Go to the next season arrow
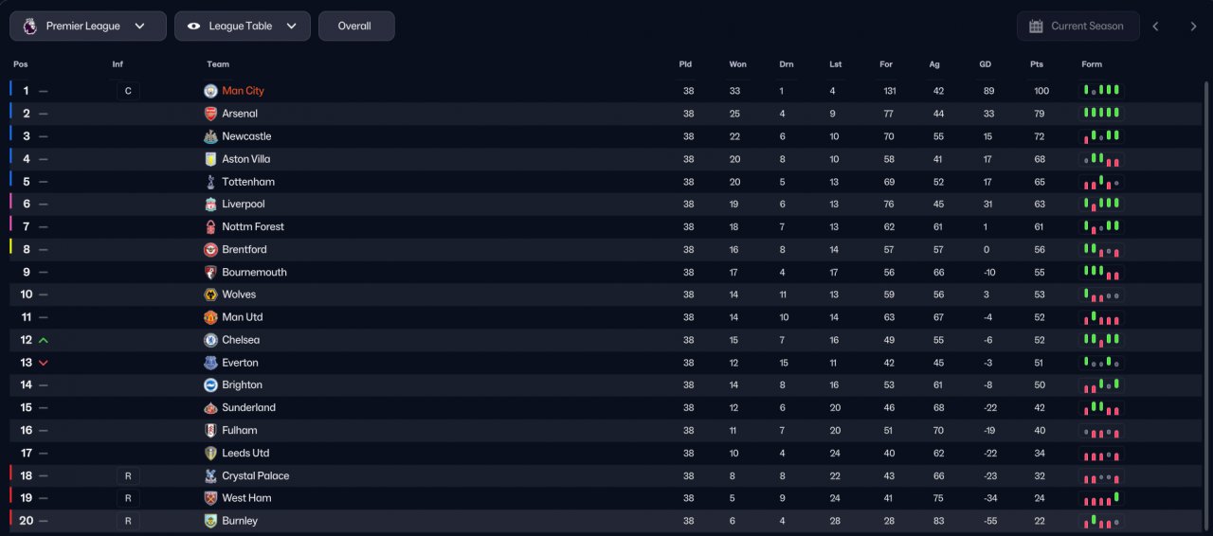Viewport: 1213px width, 536px height. 1193,27
